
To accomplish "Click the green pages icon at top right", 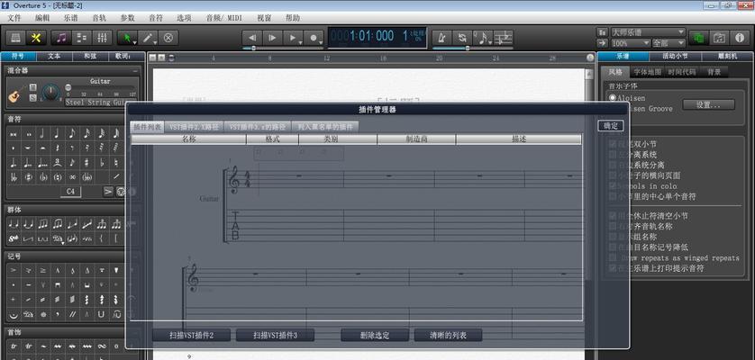I will (x=698, y=38).
